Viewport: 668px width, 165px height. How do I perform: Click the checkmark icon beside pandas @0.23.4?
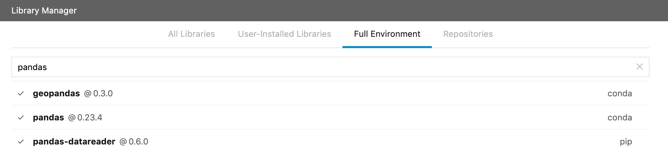(x=21, y=118)
